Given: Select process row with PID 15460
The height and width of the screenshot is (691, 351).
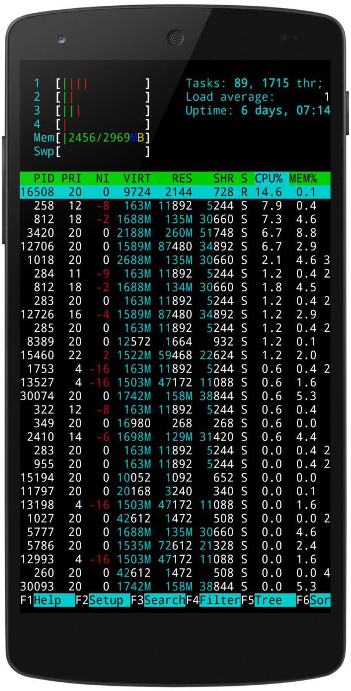Looking at the screenshot, I should click(173, 355).
